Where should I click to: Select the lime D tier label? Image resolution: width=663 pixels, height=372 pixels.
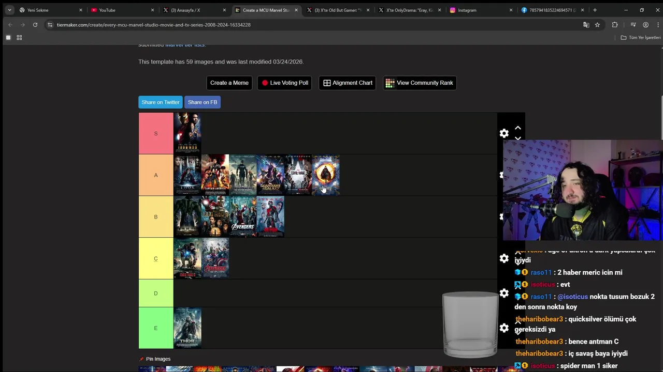click(x=156, y=293)
